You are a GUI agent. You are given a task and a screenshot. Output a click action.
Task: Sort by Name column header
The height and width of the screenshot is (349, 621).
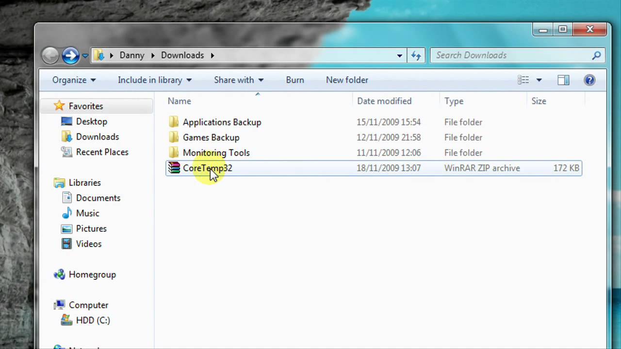pos(180,101)
